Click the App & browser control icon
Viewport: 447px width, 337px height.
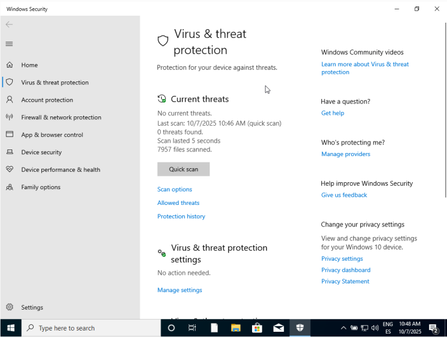click(x=9, y=134)
